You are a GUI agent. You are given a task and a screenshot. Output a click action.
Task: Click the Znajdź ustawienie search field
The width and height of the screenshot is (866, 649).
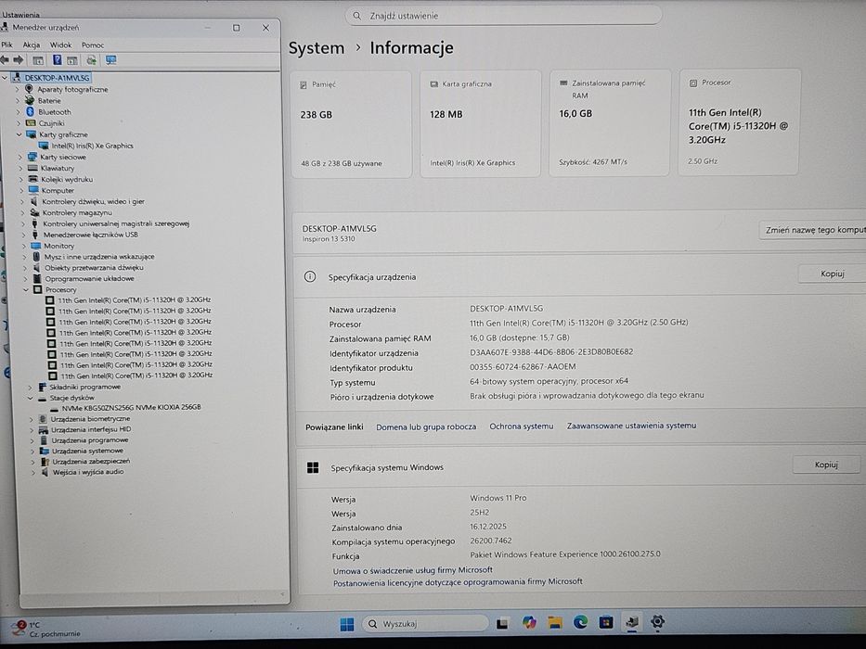coord(504,16)
